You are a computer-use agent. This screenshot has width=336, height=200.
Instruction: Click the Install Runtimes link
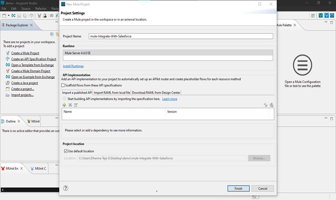73,66
